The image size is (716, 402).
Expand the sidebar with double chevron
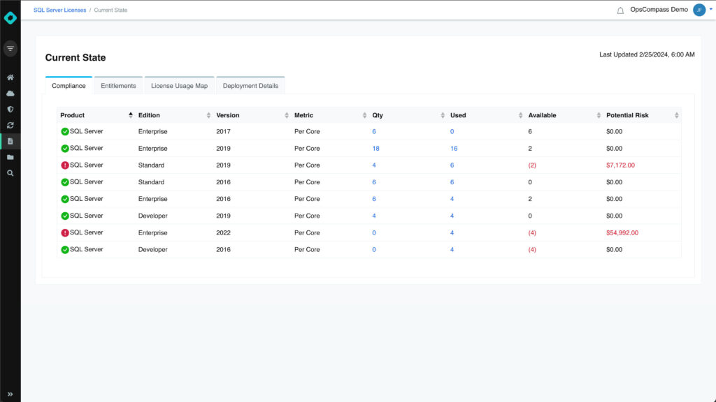[x=10, y=394]
